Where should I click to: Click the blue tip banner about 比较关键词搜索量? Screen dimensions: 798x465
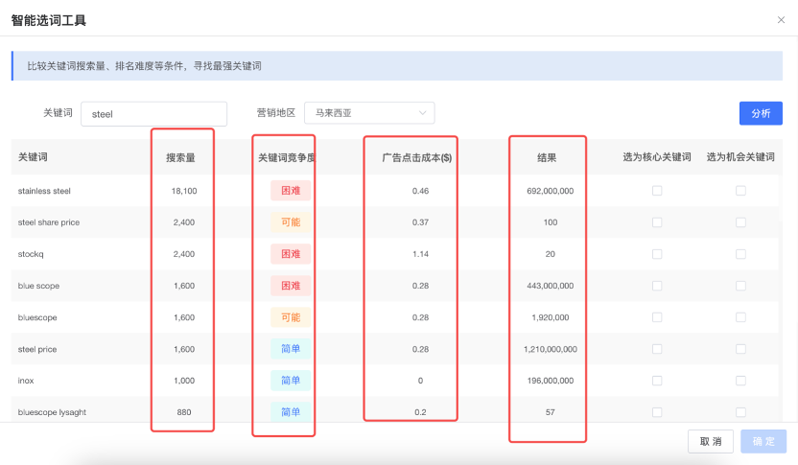pyautogui.click(x=397, y=65)
